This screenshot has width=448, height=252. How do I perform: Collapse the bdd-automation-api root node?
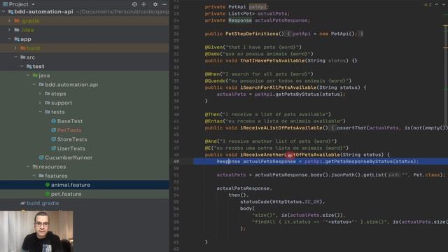[3, 12]
